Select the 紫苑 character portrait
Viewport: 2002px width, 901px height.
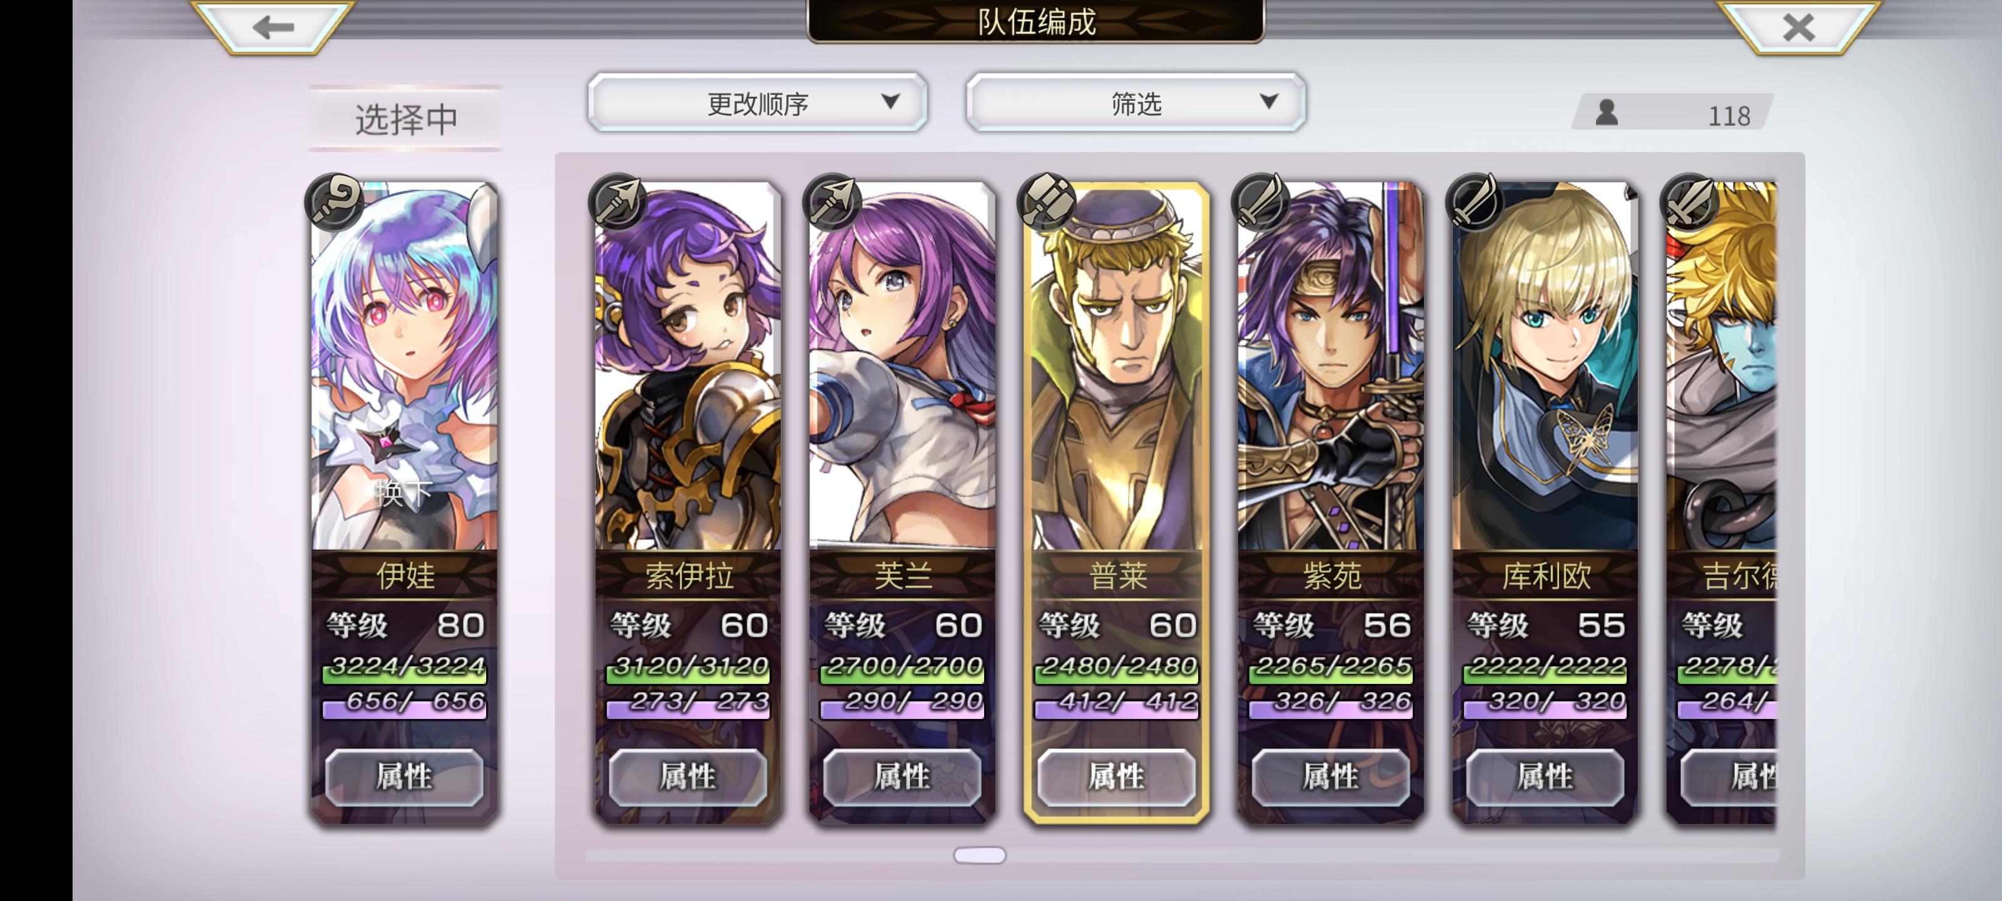tap(1331, 365)
